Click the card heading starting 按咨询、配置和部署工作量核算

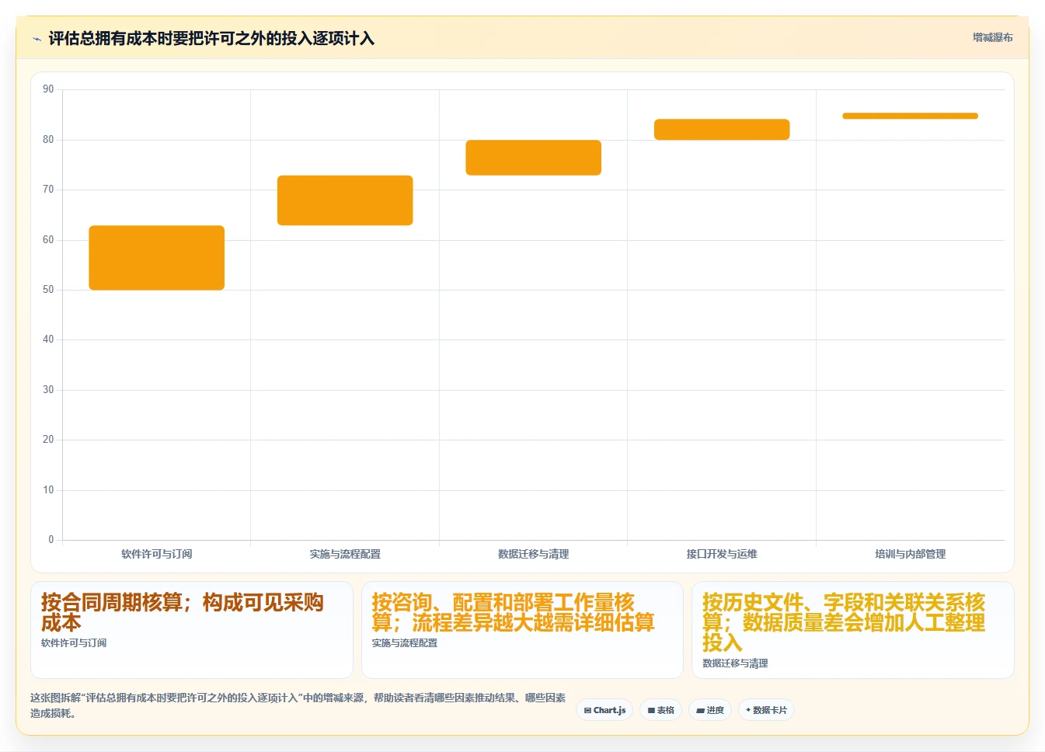513,612
